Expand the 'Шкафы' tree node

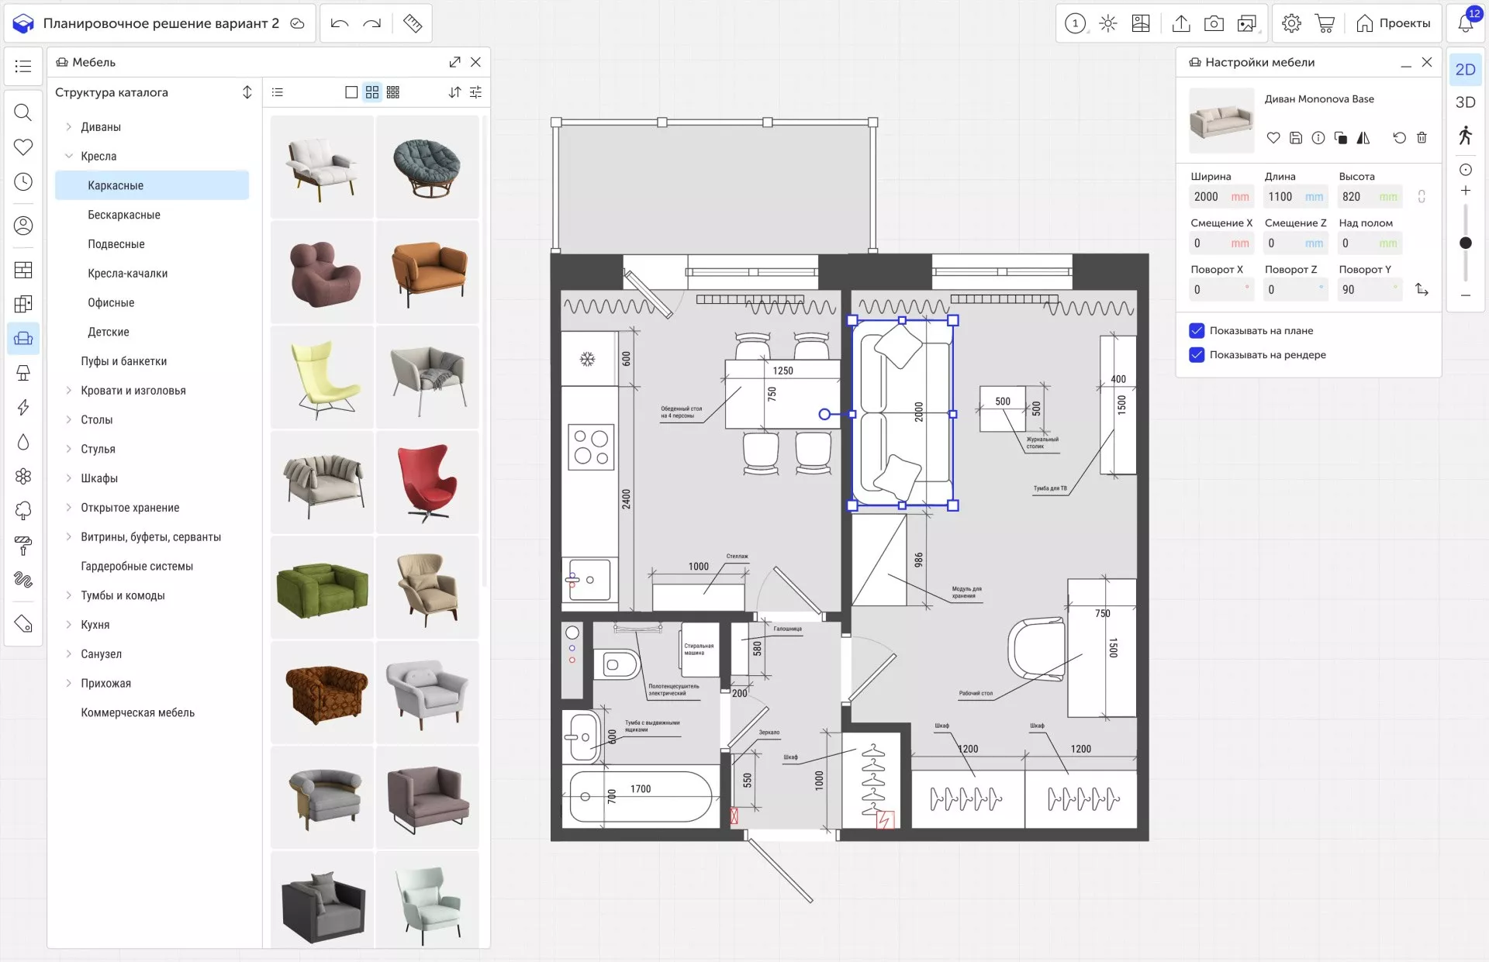[x=69, y=478]
